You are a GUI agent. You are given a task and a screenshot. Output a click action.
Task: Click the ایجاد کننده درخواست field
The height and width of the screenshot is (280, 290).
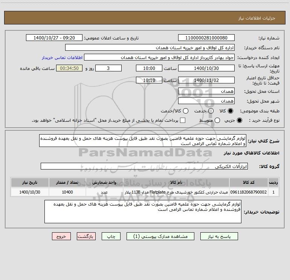click(159, 57)
